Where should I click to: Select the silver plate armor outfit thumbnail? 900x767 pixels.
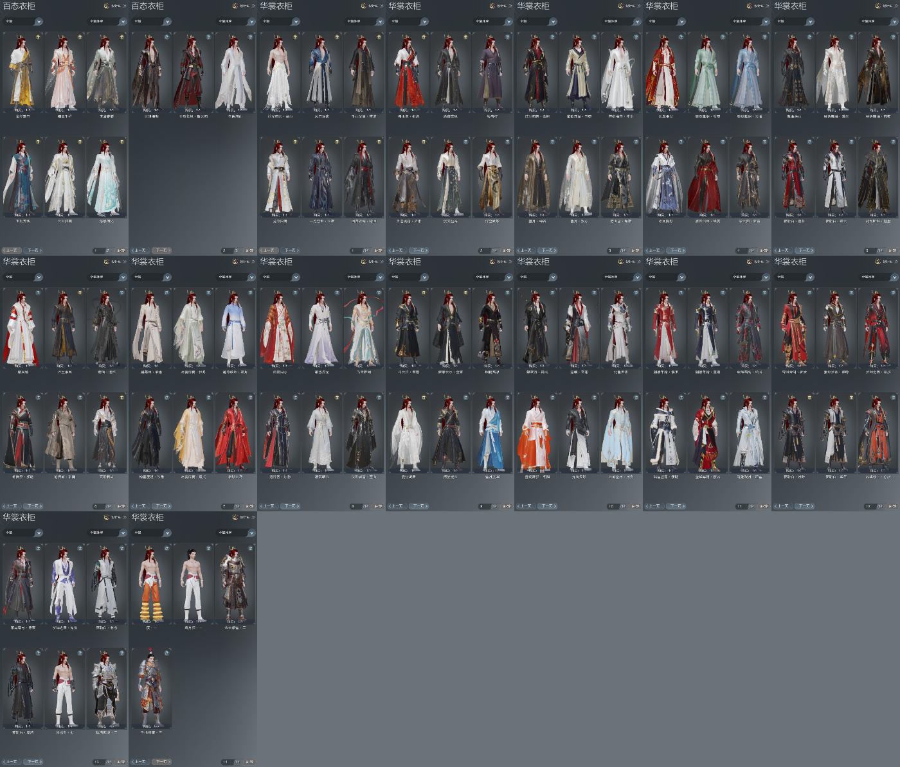(x=106, y=689)
